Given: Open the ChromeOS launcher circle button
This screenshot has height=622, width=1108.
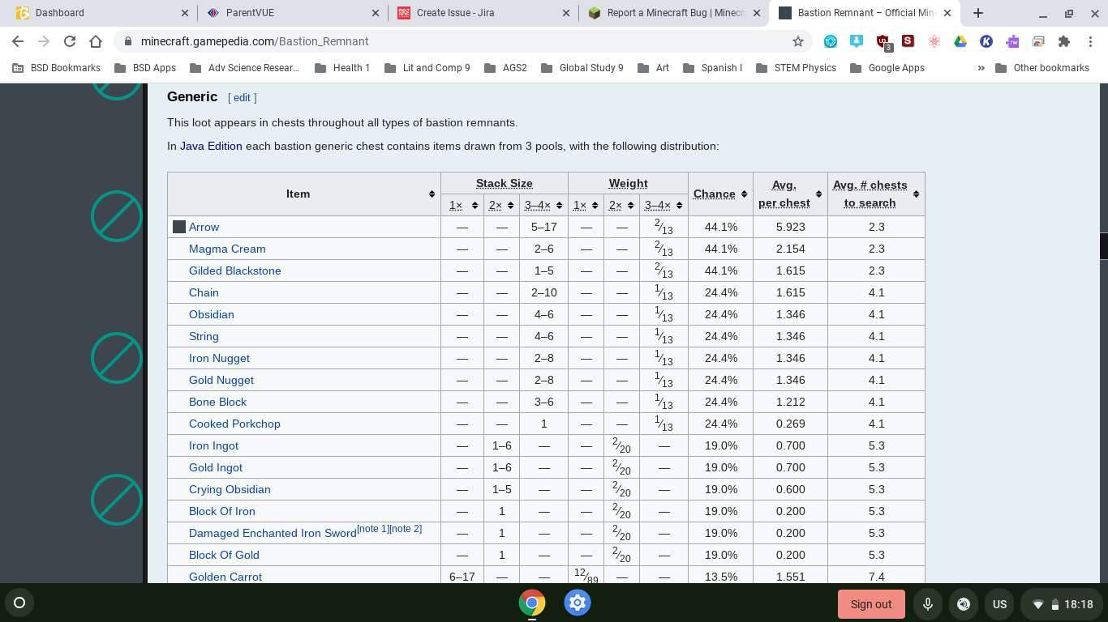Looking at the screenshot, I should 19,603.
